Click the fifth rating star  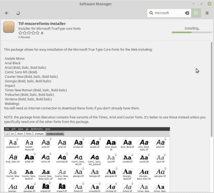[37, 33]
